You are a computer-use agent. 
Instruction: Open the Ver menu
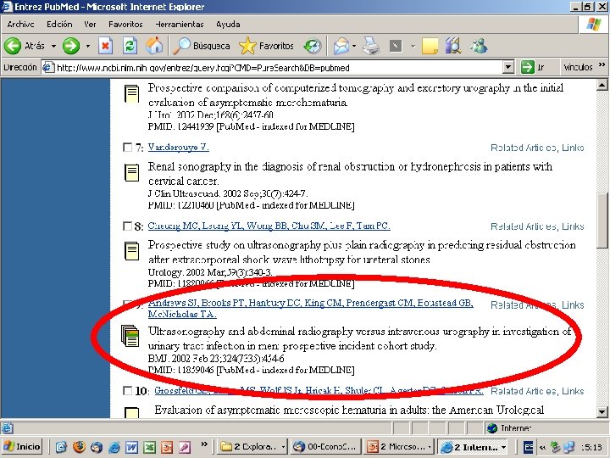click(90, 24)
